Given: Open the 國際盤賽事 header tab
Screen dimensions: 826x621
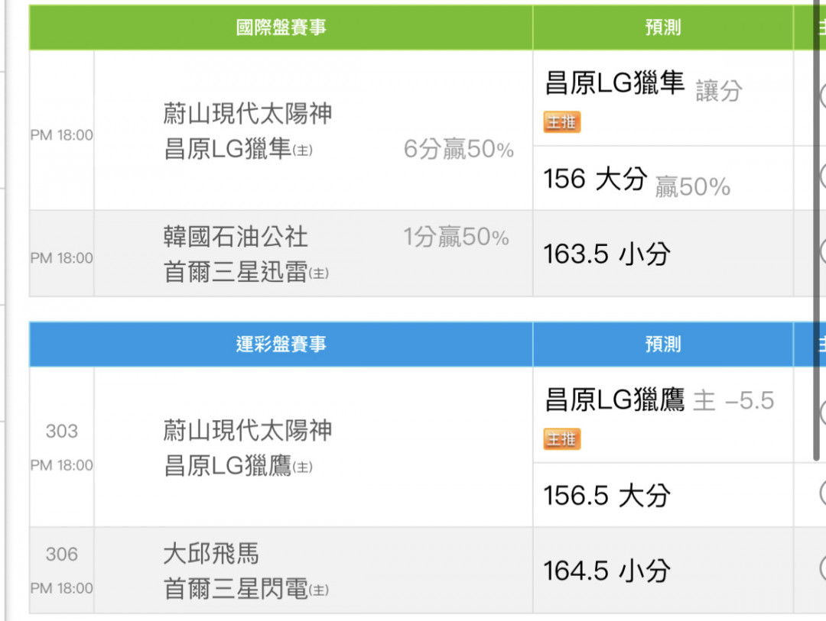Looking at the screenshot, I should pyautogui.click(x=281, y=27).
